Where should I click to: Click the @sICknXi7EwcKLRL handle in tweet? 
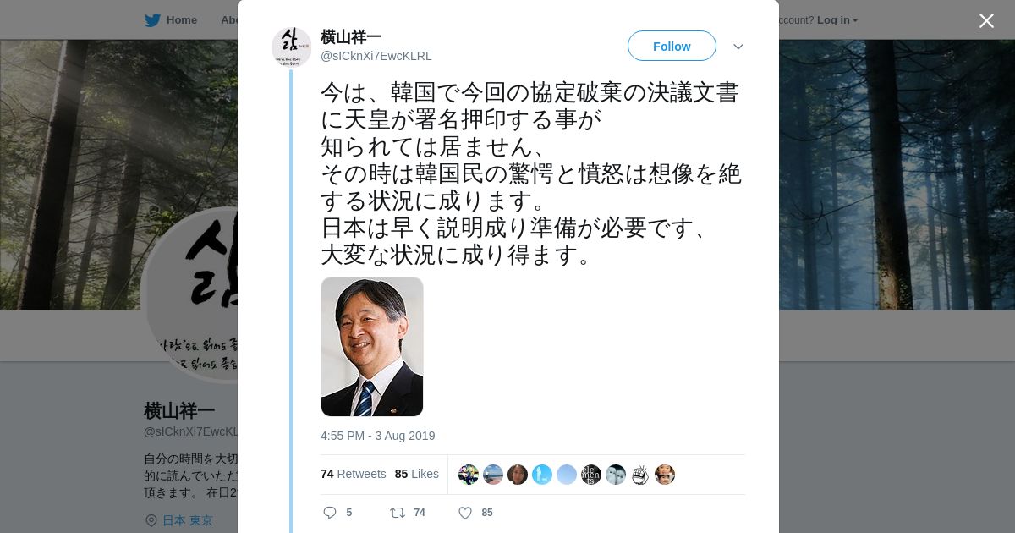[x=376, y=56]
